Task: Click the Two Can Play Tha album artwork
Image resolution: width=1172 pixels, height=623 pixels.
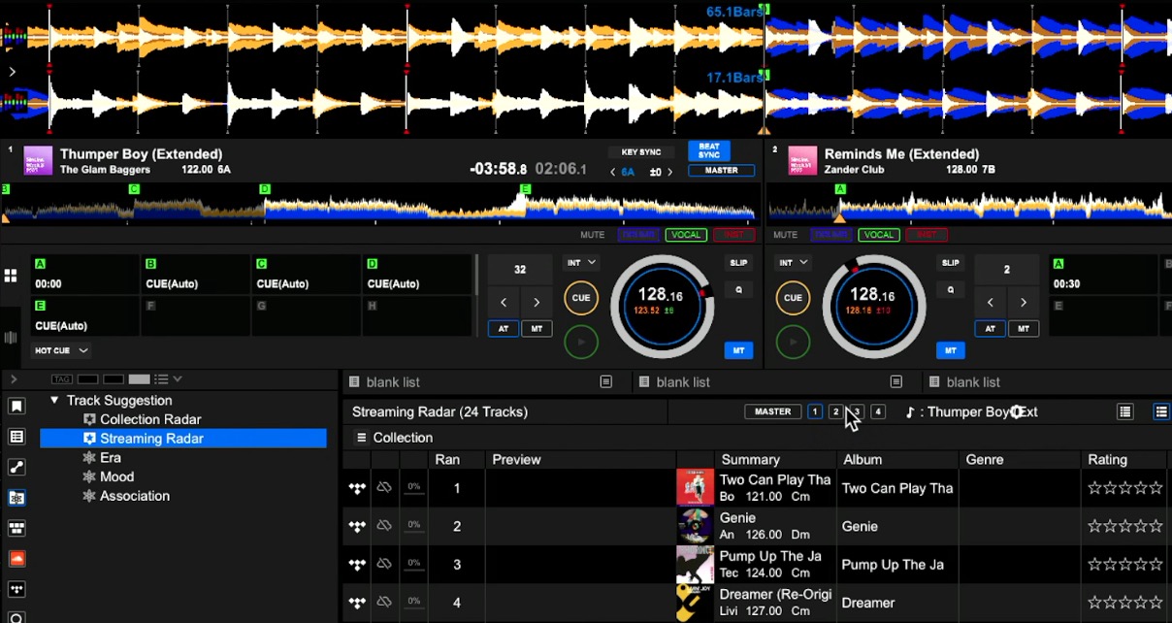Action: (x=695, y=487)
